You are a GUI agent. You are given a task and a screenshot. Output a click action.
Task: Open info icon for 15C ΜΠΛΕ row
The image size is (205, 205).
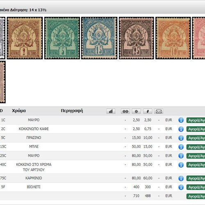click(181, 147)
